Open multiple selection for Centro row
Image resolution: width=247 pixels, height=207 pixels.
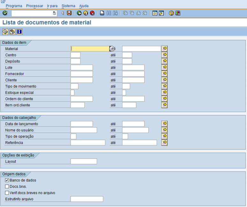[x=164, y=55]
